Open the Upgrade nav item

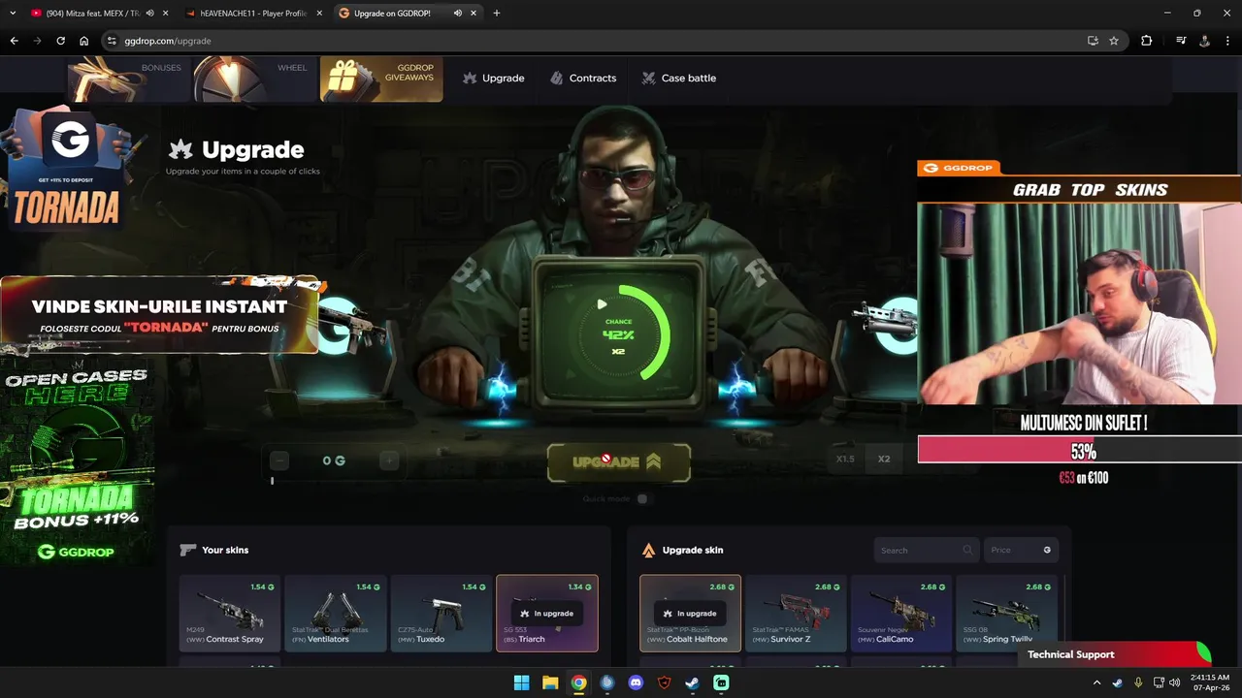click(x=494, y=78)
